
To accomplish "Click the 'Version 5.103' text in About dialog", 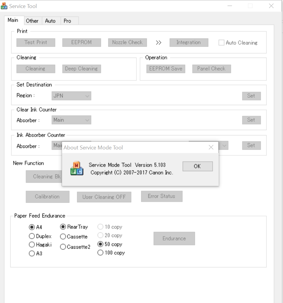I will coord(150,165).
